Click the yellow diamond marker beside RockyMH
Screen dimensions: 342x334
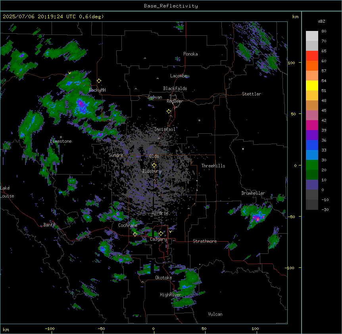[x=99, y=81]
